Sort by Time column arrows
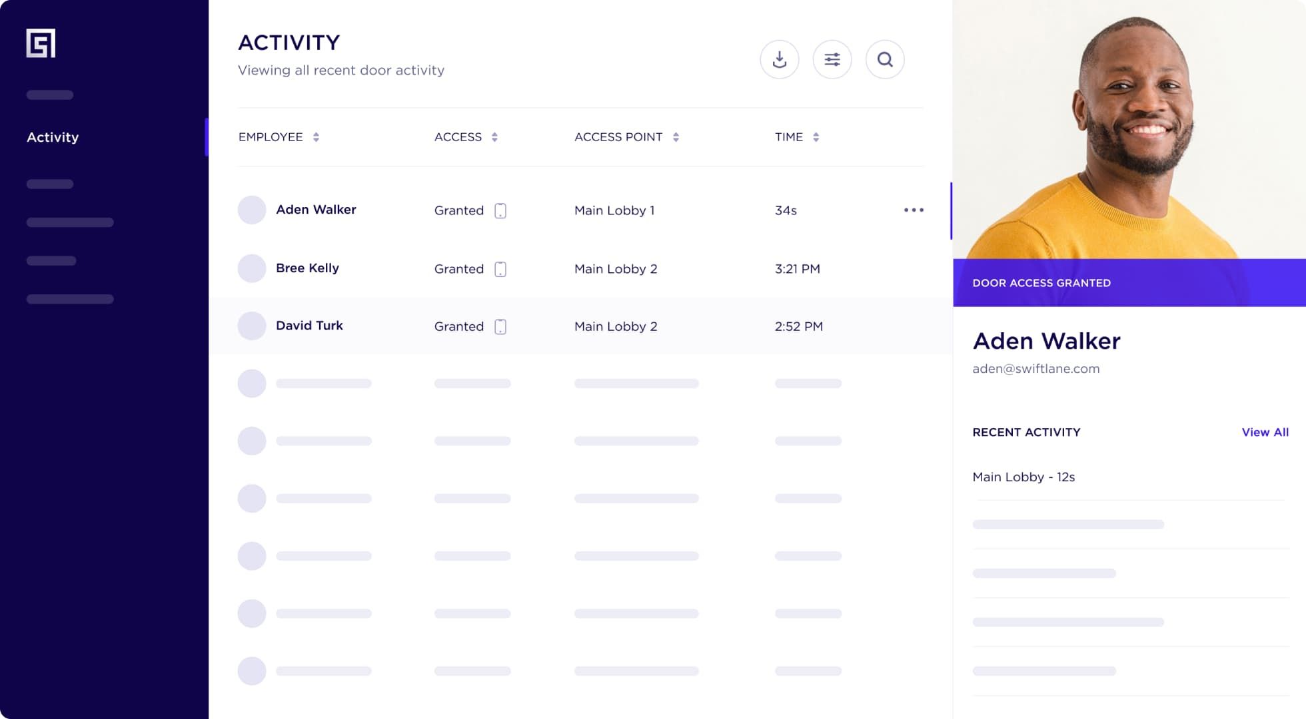The width and height of the screenshot is (1306, 719). (816, 137)
